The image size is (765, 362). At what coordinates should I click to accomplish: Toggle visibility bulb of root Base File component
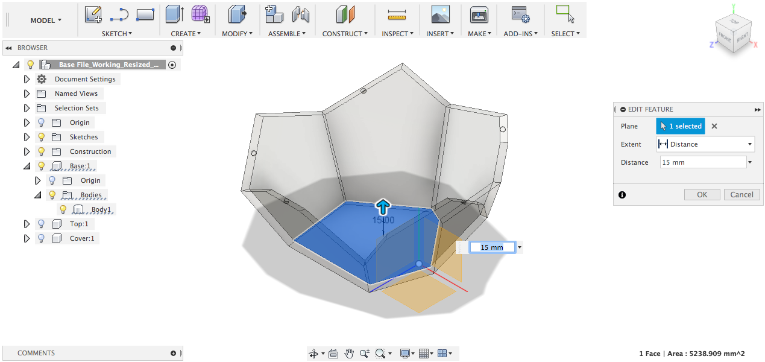(31, 65)
